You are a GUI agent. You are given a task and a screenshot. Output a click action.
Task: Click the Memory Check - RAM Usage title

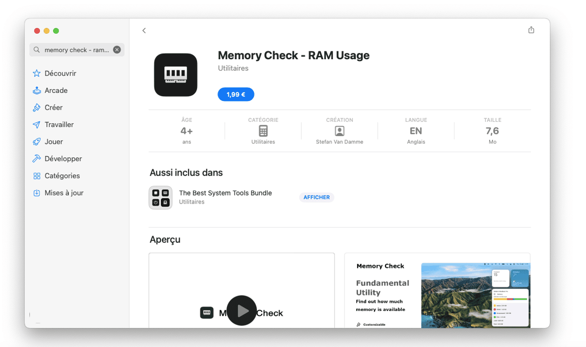point(293,55)
